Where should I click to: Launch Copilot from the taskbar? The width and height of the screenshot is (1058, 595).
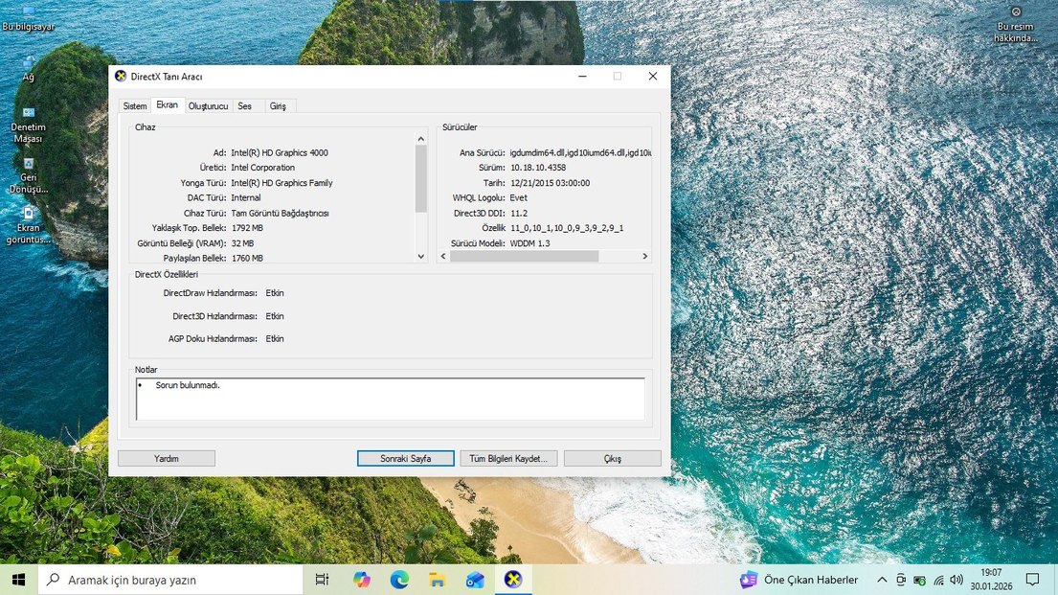tap(361, 580)
